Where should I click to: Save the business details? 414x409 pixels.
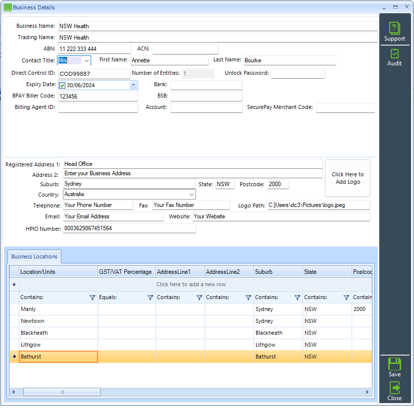click(394, 366)
